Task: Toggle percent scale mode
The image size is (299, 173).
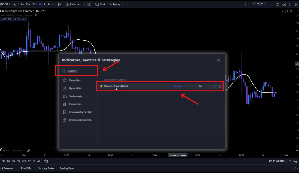Action: [x=290, y=161]
